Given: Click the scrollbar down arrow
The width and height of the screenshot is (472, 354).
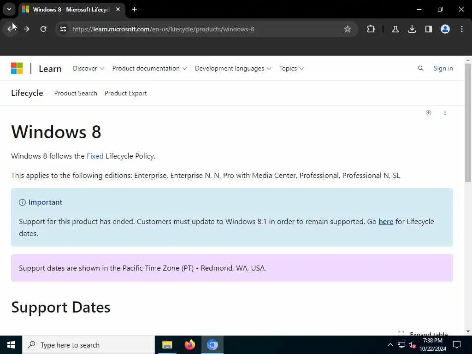Looking at the screenshot, I should tap(468, 331).
